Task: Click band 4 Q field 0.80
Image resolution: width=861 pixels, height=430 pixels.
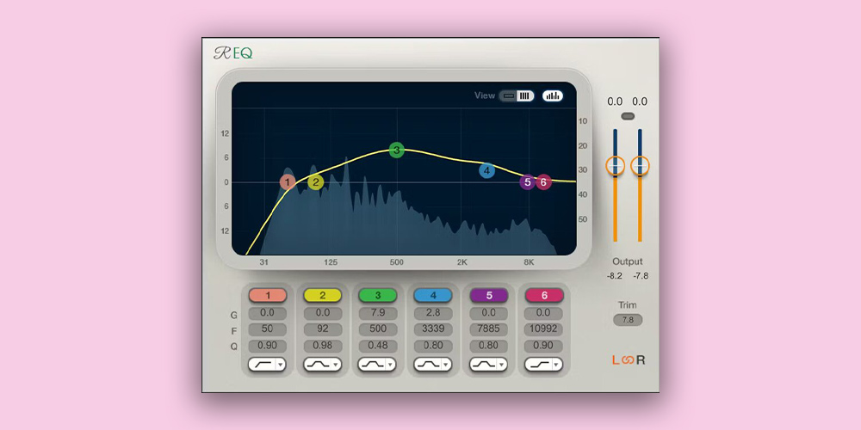Action: pos(433,346)
